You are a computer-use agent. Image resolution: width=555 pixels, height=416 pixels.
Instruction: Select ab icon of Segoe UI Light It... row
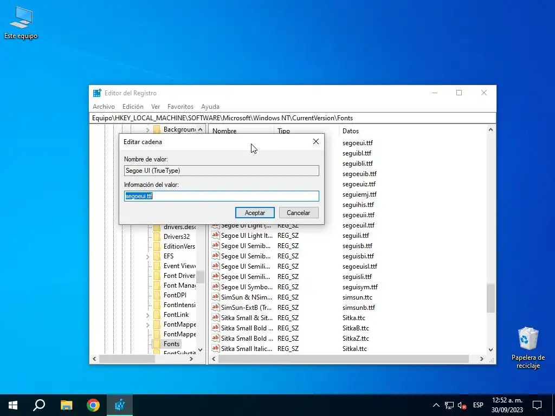[x=215, y=235]
